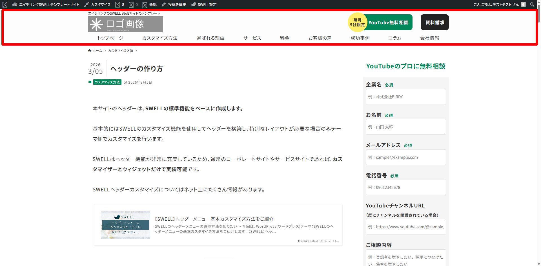Click 投稿を編集 to edit the post
Viewport: 541px width, 266px height.
click(x=174, y=5)
